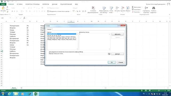Click the Cut scissors icon

point(7,7)
